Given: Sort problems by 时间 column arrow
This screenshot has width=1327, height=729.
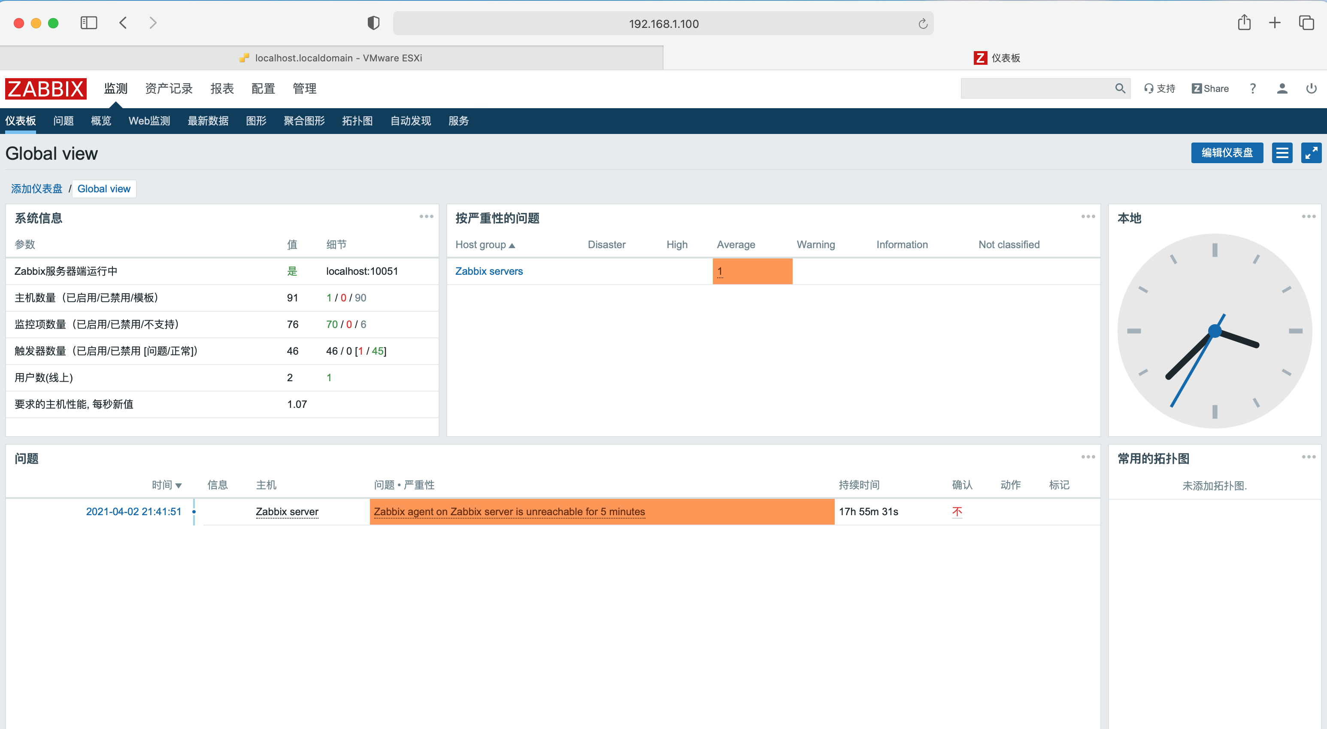Looking at the screenshot, I should [x=178, y=485].
